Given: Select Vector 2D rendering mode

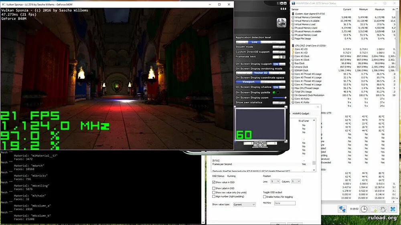Looking at the screenshot, I should (244, 73).
